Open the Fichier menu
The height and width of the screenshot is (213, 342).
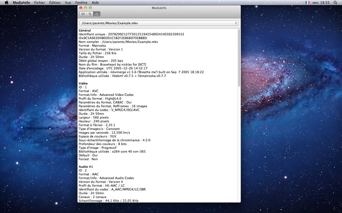(x=39, y=3)
